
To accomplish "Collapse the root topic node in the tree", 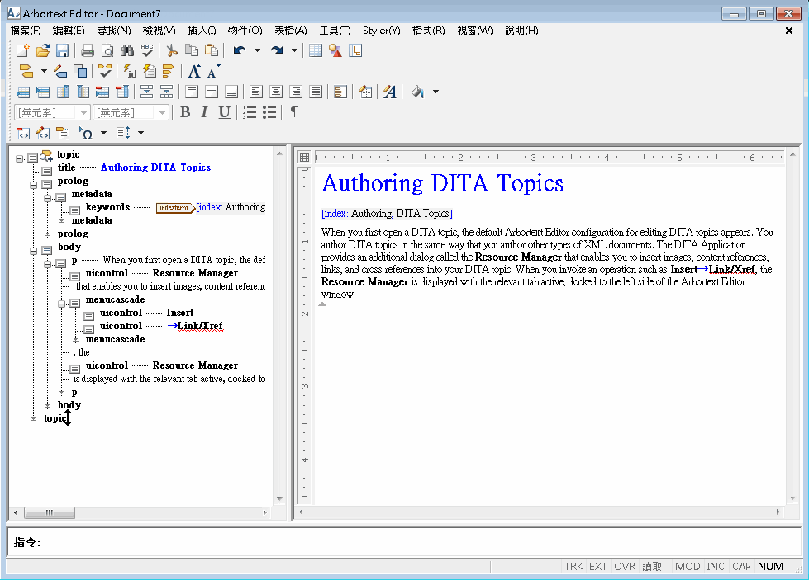I will pyautogui.click(x=20, y=158).
